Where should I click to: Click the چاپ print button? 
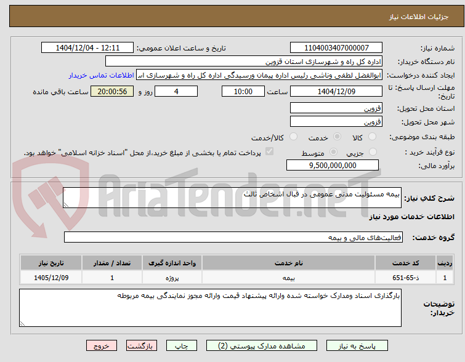(182, 346)
